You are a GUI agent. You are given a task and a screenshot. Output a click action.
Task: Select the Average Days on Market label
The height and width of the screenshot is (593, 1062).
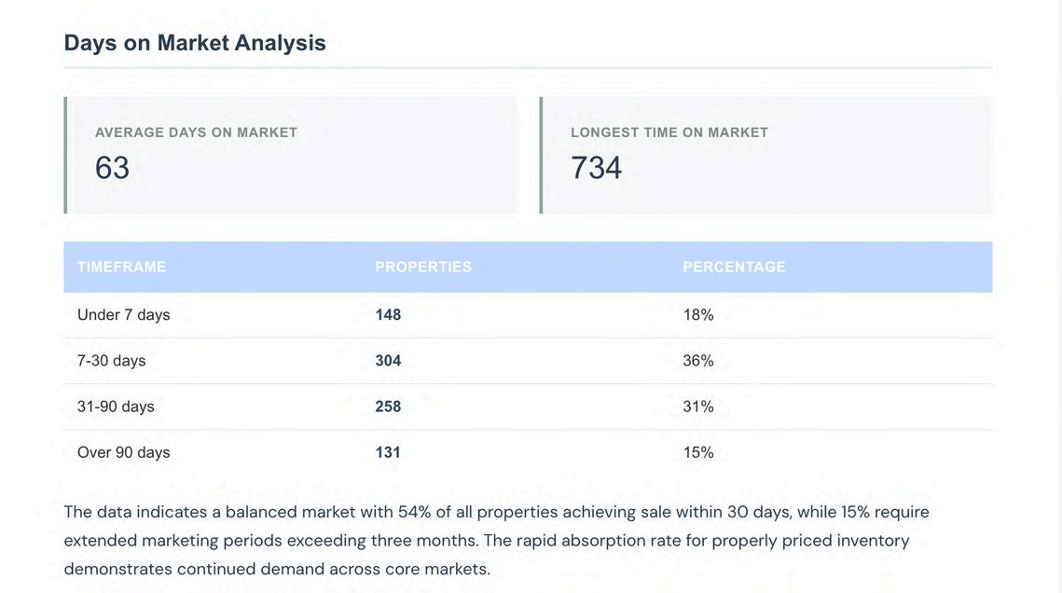click(x=196, y=132)
